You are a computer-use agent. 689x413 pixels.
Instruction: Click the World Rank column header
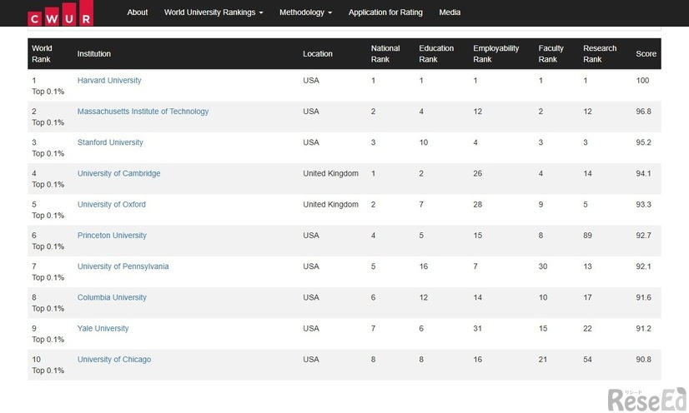(42, 53)
